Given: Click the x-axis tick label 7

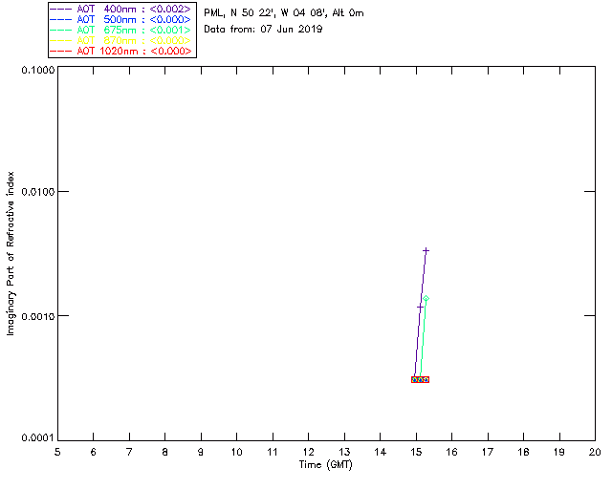Looking at the screenshot, I should [x=129, y=452].
